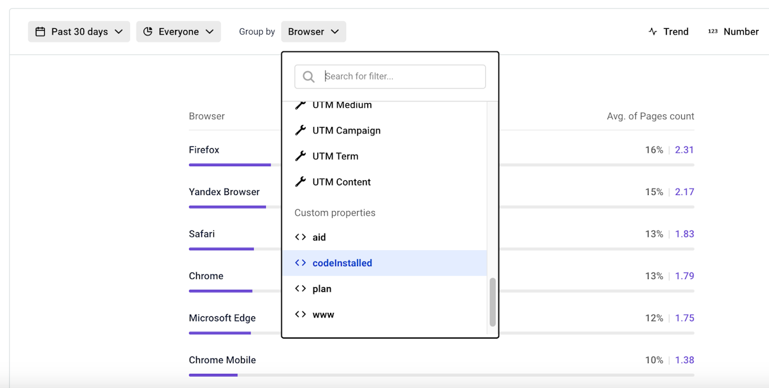The image size is (769, 388).
Task: Choose UTM Term in the filter list
Action: [x=384, y=156]
